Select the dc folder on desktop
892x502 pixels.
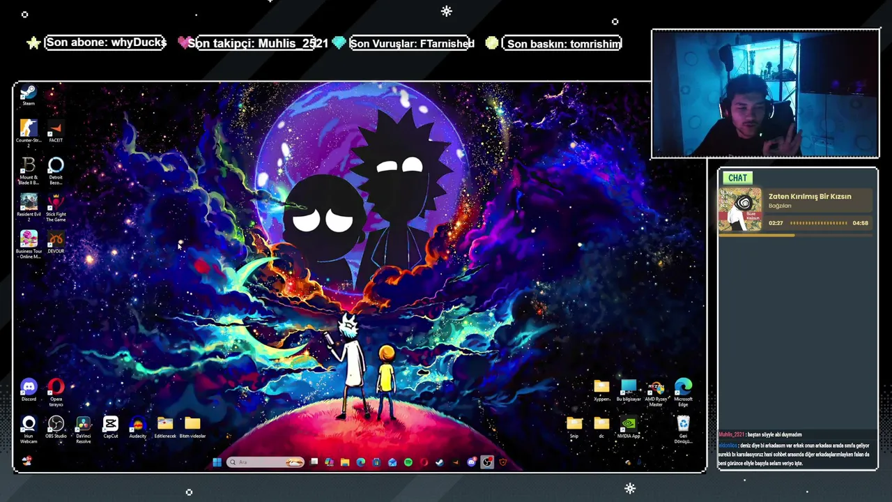pos(601,427)
